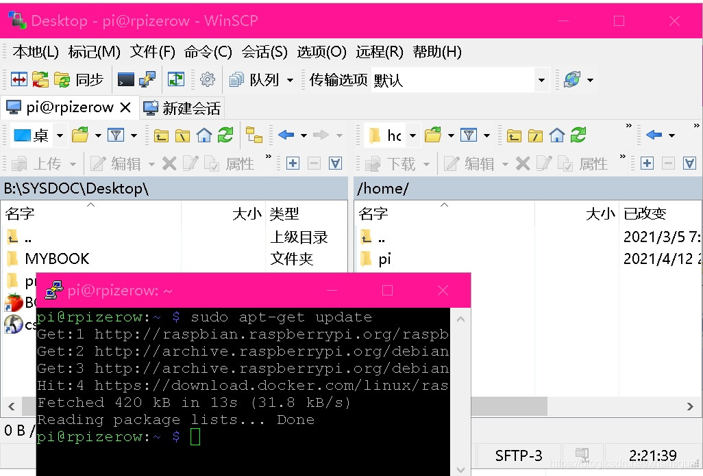The height and width of the screenshot is (476, 703).
Task: Click the 上传 (Upload) button
Action: (x=37, y=164)
